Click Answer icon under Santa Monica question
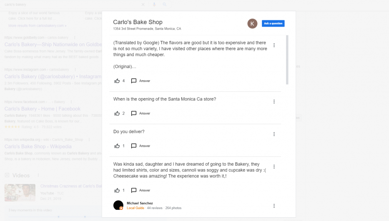 coord(134,113)
